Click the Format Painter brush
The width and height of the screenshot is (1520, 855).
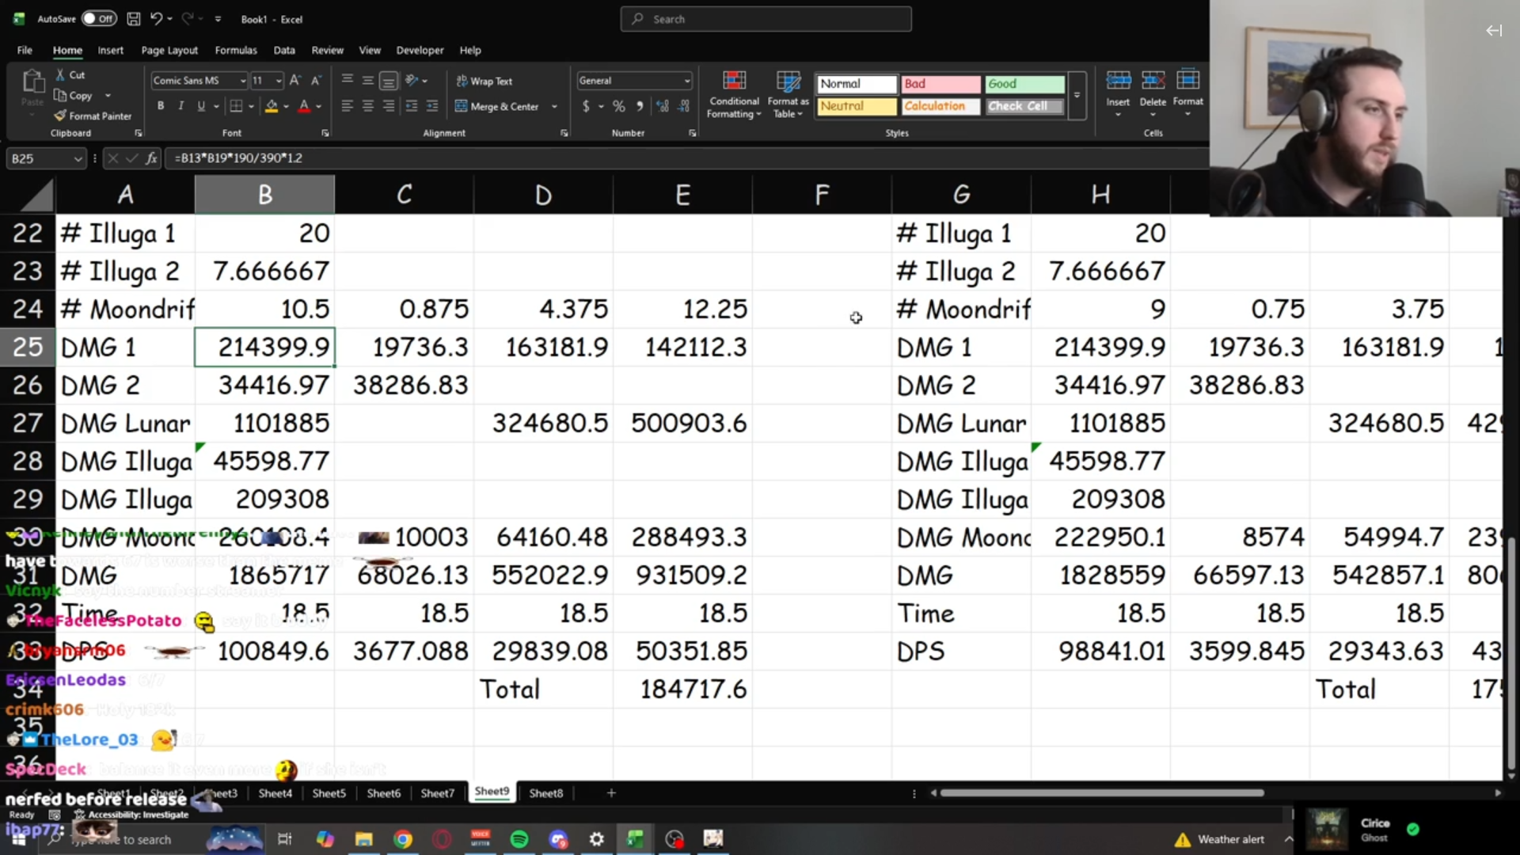click(60, 116)
